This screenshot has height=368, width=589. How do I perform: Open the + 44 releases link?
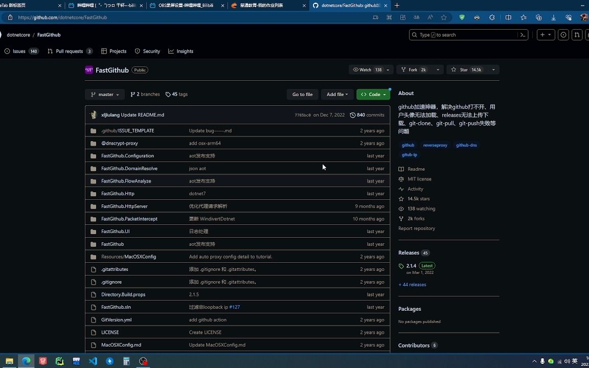click(x=412, y=285)
